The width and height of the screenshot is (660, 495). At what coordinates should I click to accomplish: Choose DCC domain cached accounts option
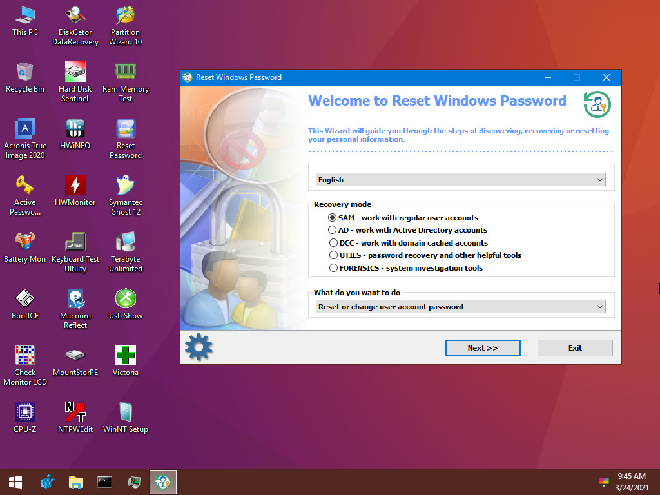click(408, 243)
